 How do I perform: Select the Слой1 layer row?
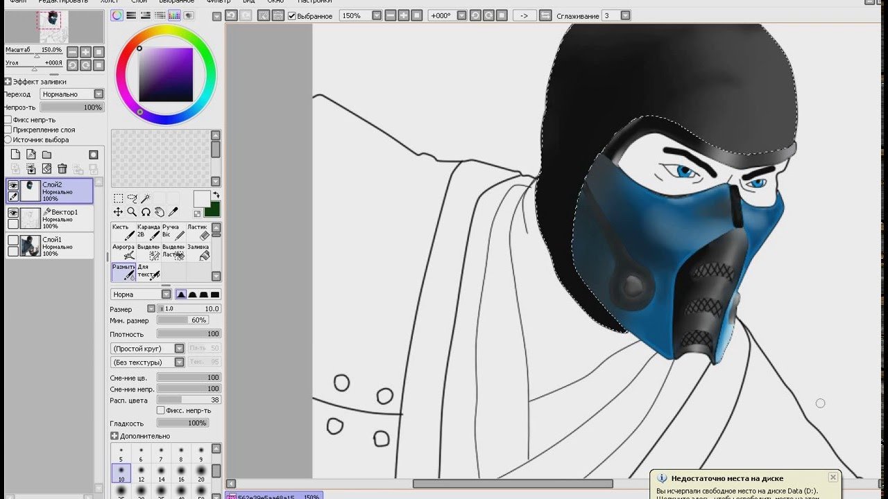tap(49, 245)
